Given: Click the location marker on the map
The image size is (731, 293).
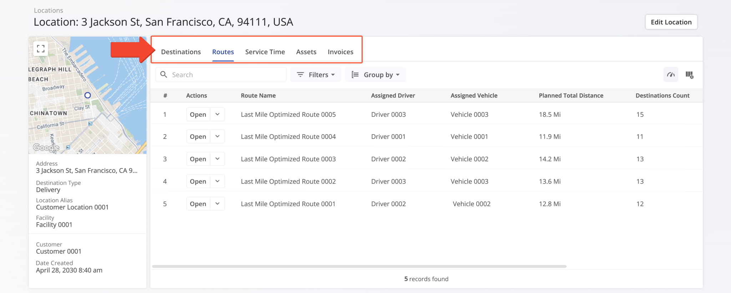Looking at the screenshot, I should point(87,95).
